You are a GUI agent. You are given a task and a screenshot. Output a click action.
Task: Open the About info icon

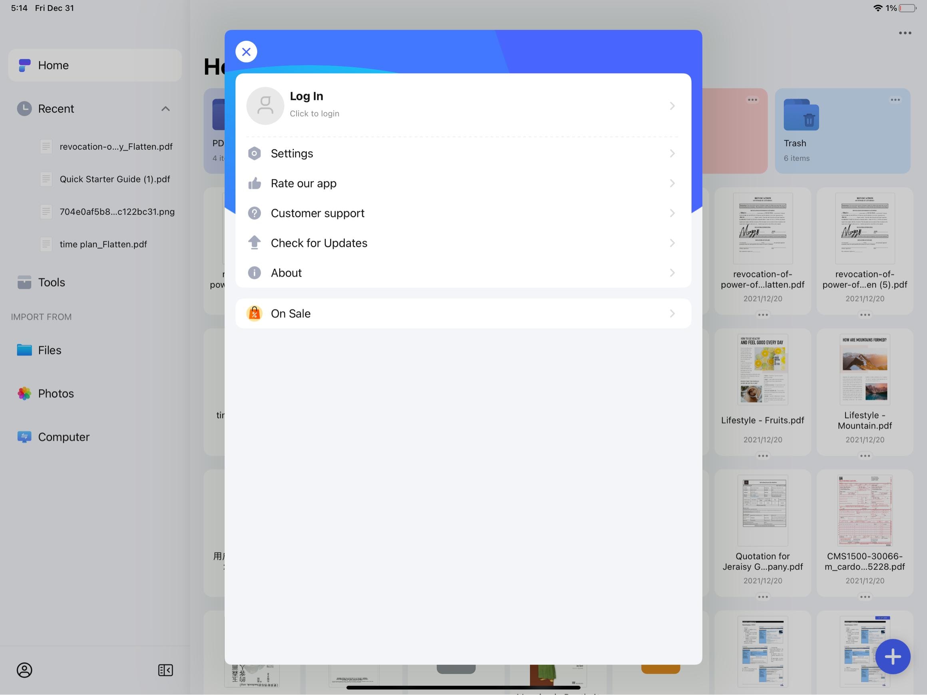pyautogui.click(x=255, y=273)
